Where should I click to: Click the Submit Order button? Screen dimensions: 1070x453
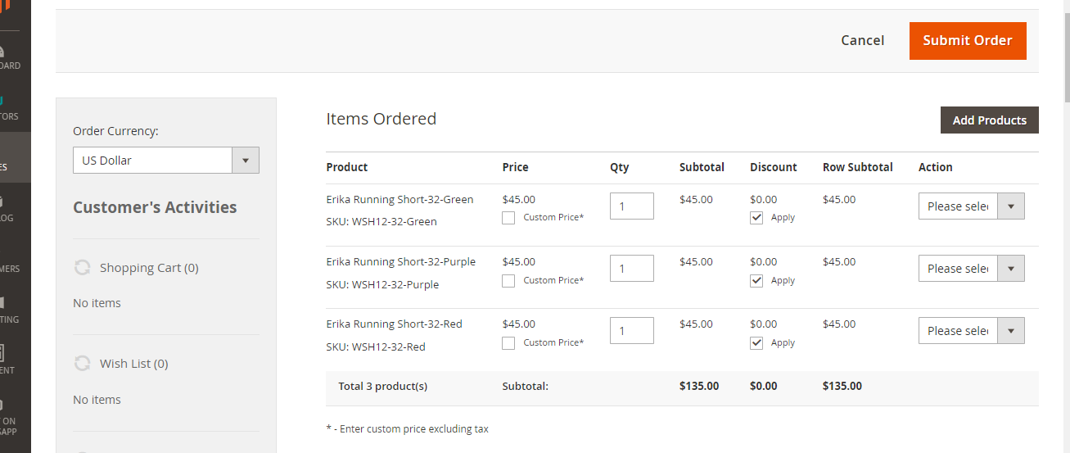pos(967,40)
